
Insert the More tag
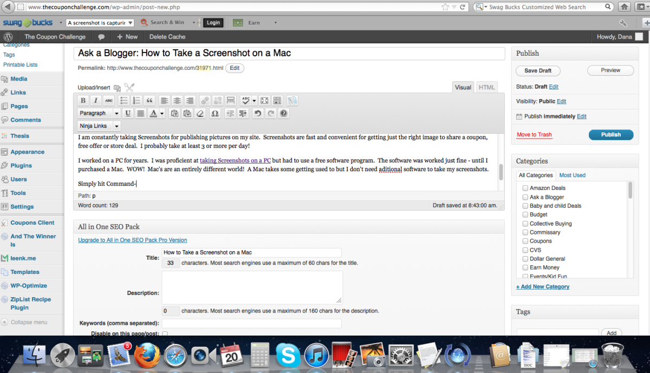point(231,100)
